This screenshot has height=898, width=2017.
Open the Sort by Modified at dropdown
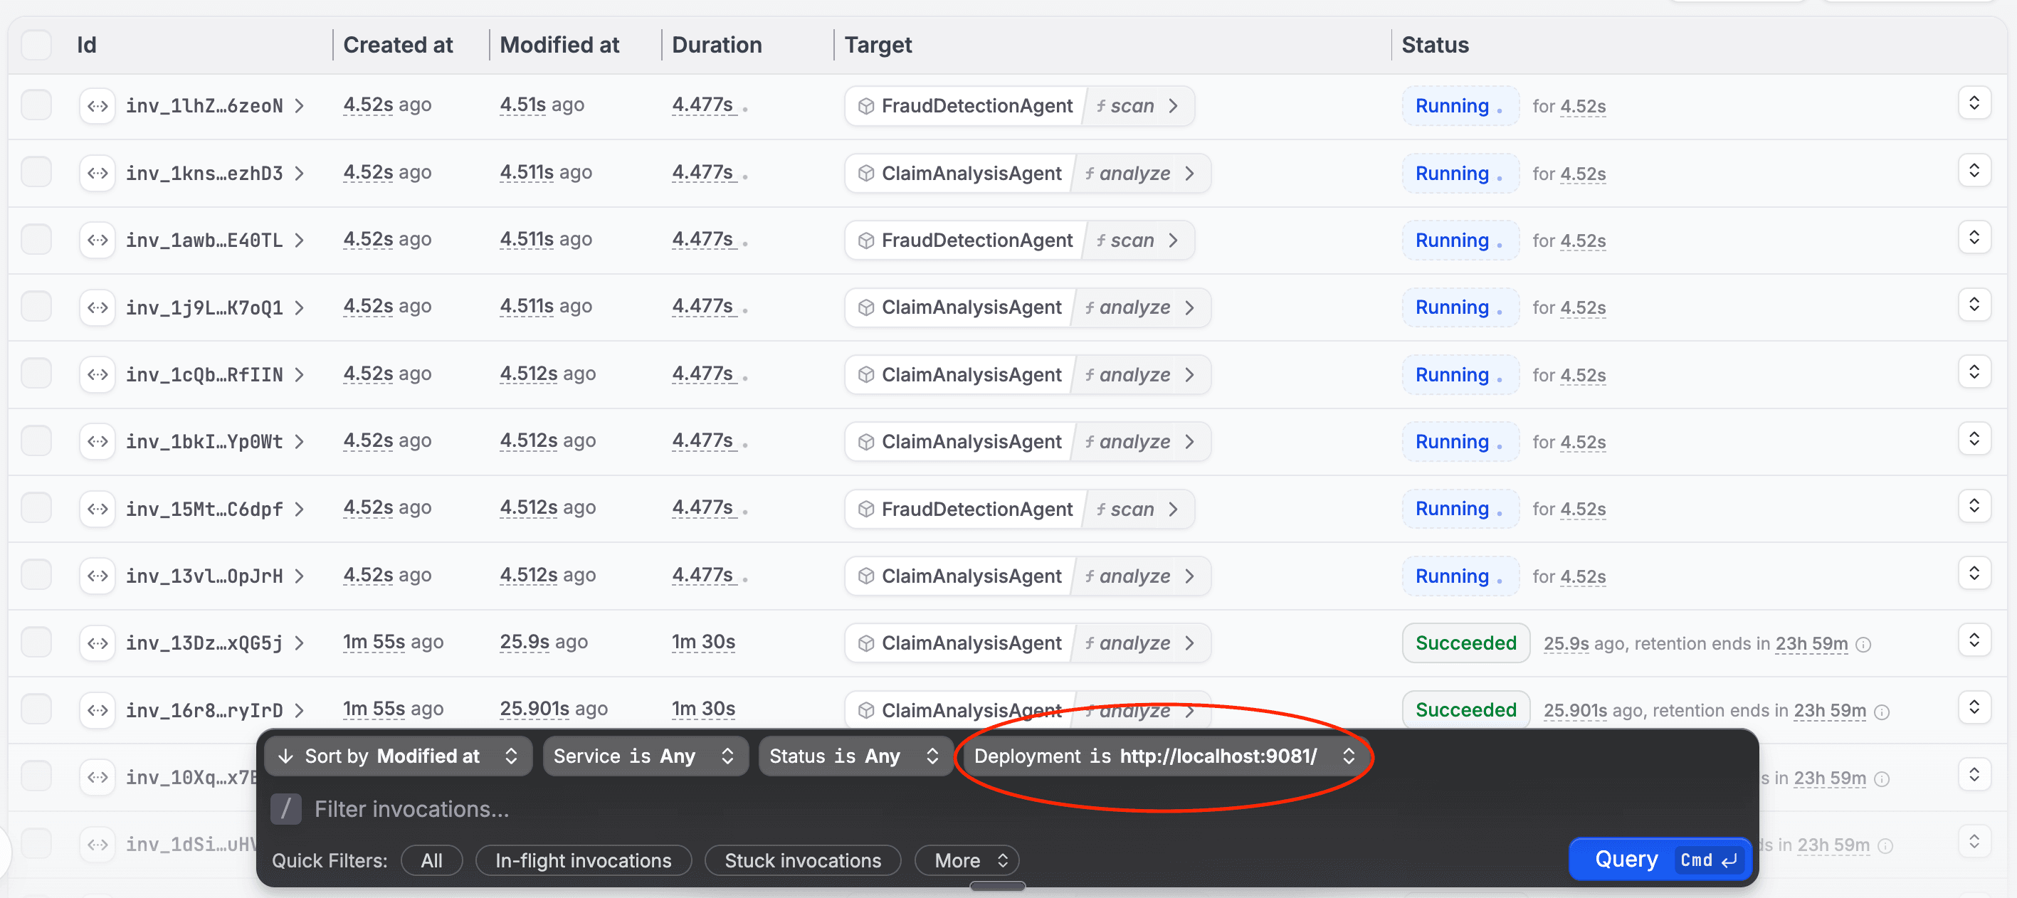399,756
